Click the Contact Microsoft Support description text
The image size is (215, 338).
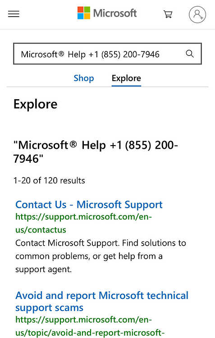[101, 256]
